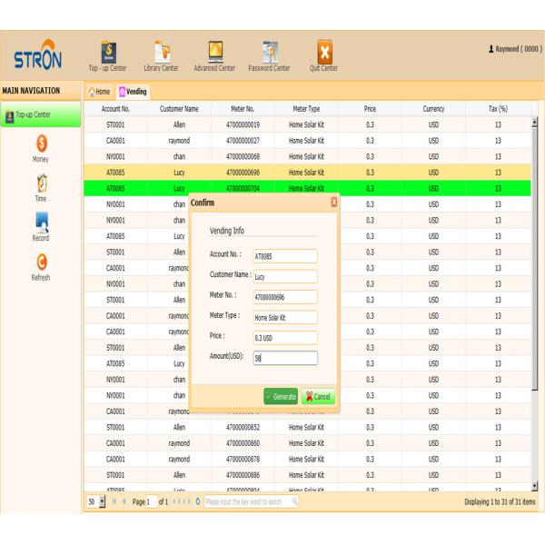
Task: Open the Top-up Center toolbar icon
Action: 107,53
